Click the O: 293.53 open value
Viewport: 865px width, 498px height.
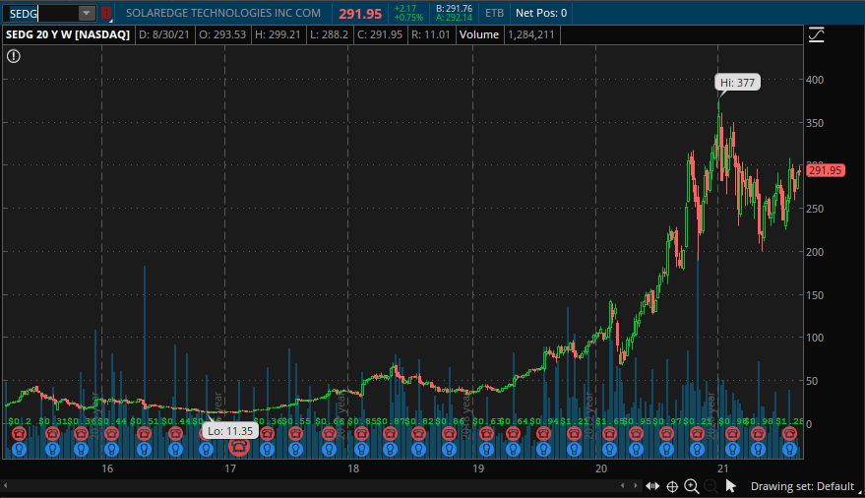coord(222,34)
